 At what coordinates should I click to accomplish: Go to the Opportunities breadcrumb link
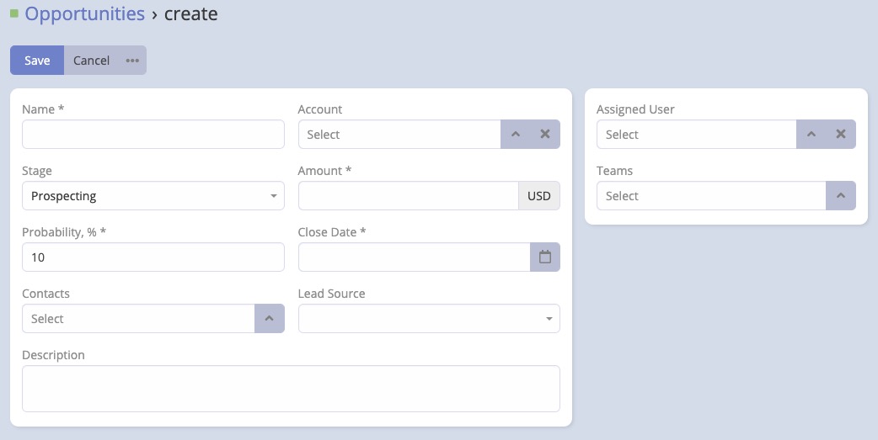84,13
